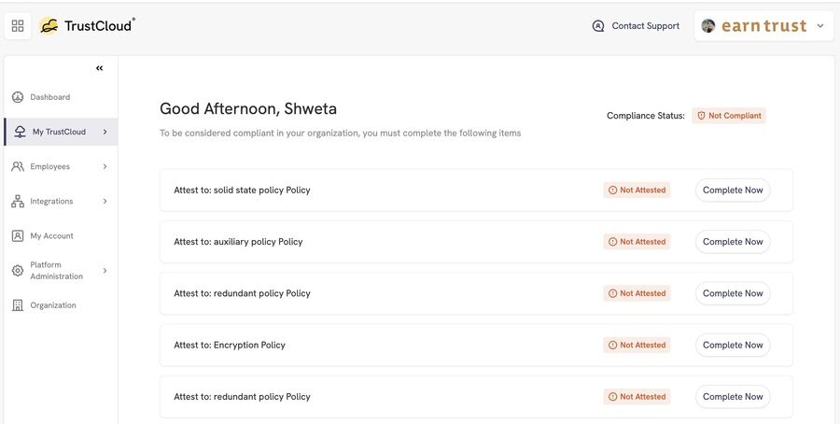
Task: Expand the Integrations submenu arrow
Action: point(105,202)
